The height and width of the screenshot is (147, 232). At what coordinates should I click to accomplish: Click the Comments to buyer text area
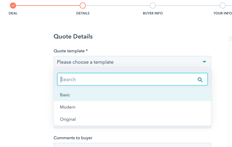pos(132,145)
